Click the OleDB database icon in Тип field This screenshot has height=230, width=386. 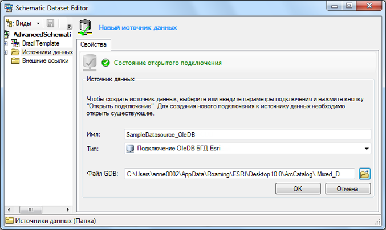[x=130, y=149]
